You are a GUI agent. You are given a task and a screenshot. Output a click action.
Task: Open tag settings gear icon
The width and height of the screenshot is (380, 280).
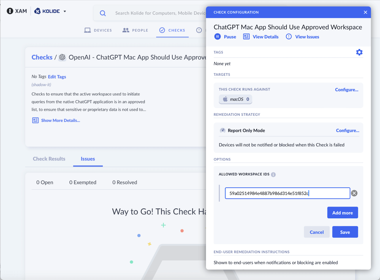pos(359,52)
